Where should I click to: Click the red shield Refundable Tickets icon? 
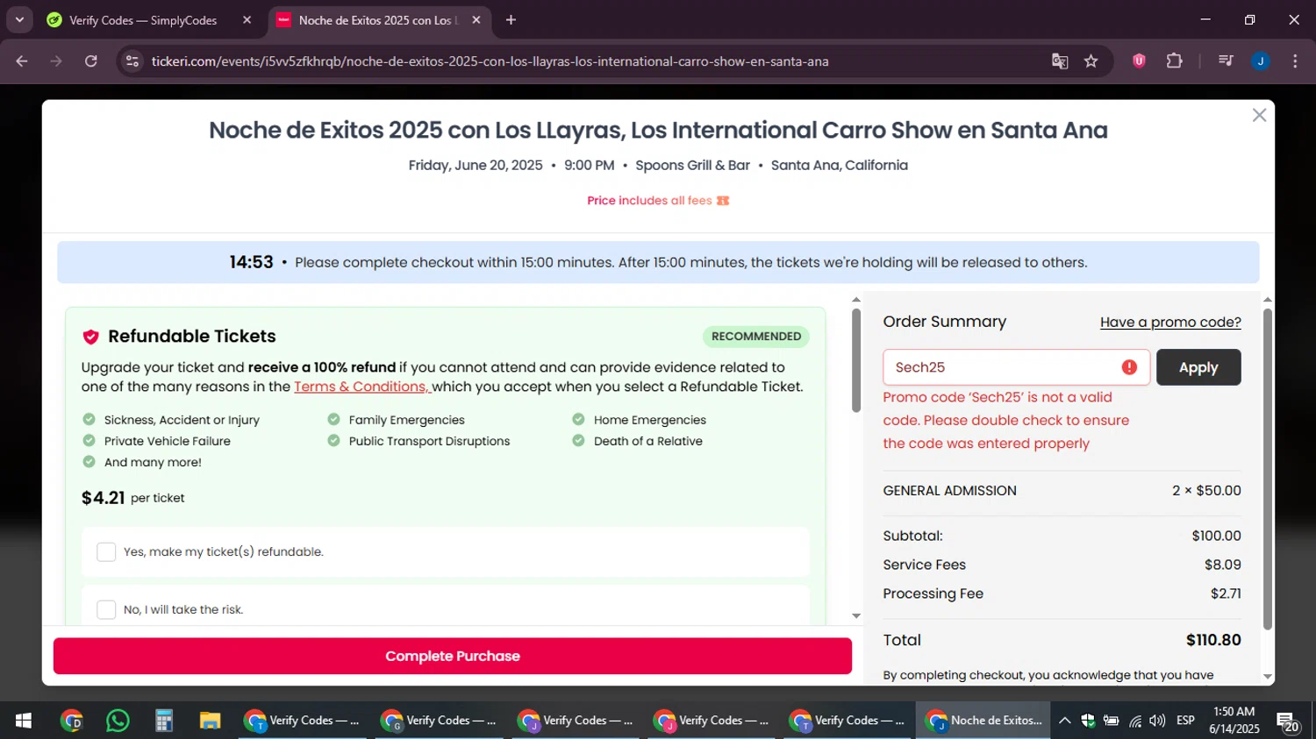pos(90,337)
